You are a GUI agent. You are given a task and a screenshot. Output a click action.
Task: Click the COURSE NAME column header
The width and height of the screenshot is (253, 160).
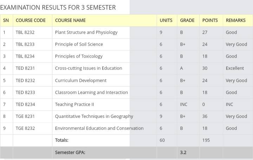click(70, 20)
